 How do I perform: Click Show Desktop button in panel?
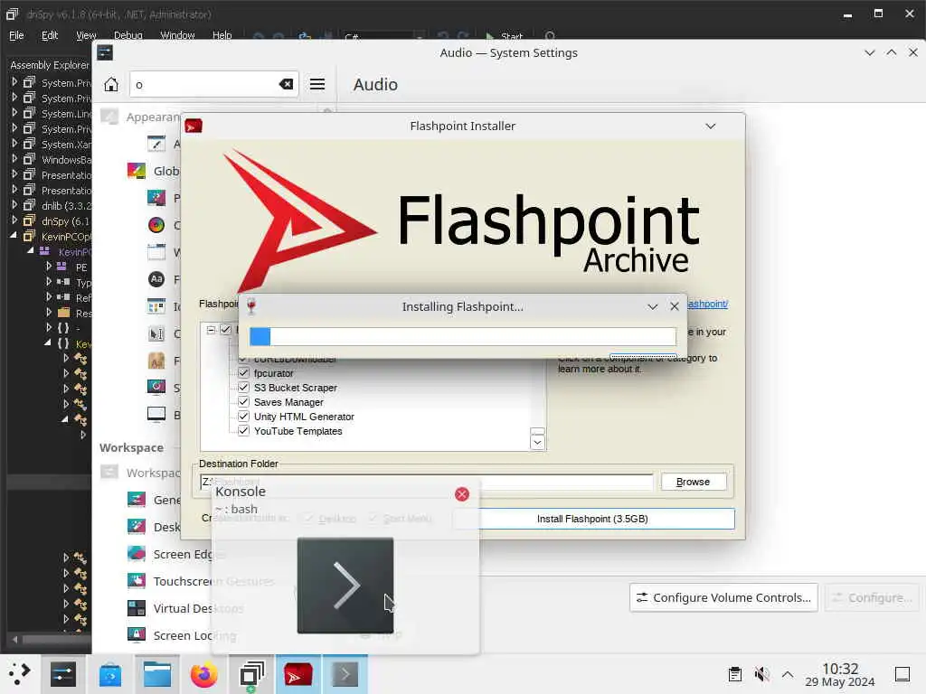[902, 674]
